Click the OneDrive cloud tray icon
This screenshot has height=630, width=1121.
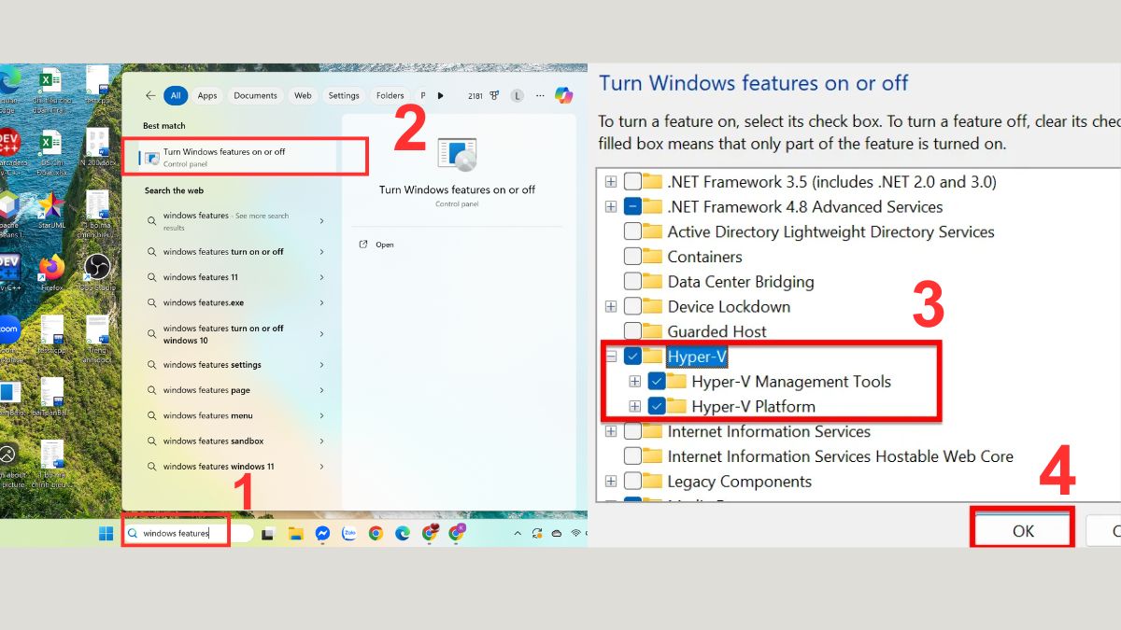coord(557,533)
